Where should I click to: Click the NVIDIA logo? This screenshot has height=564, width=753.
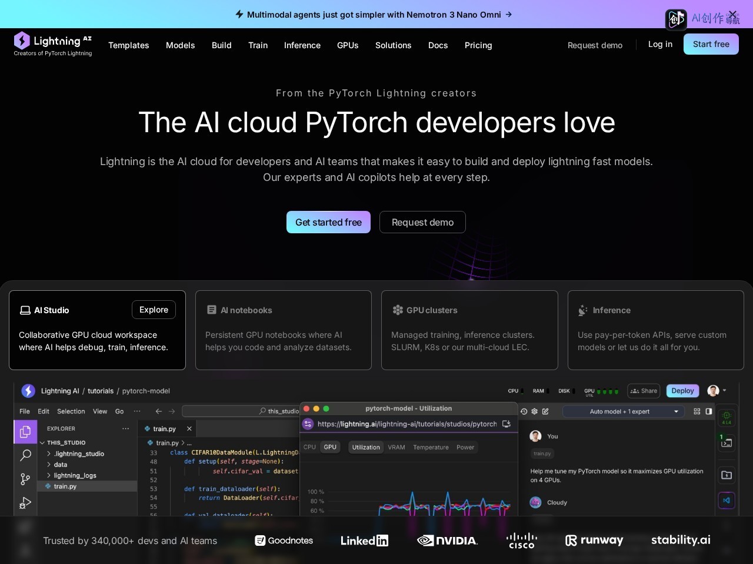(x=447, y=540)
